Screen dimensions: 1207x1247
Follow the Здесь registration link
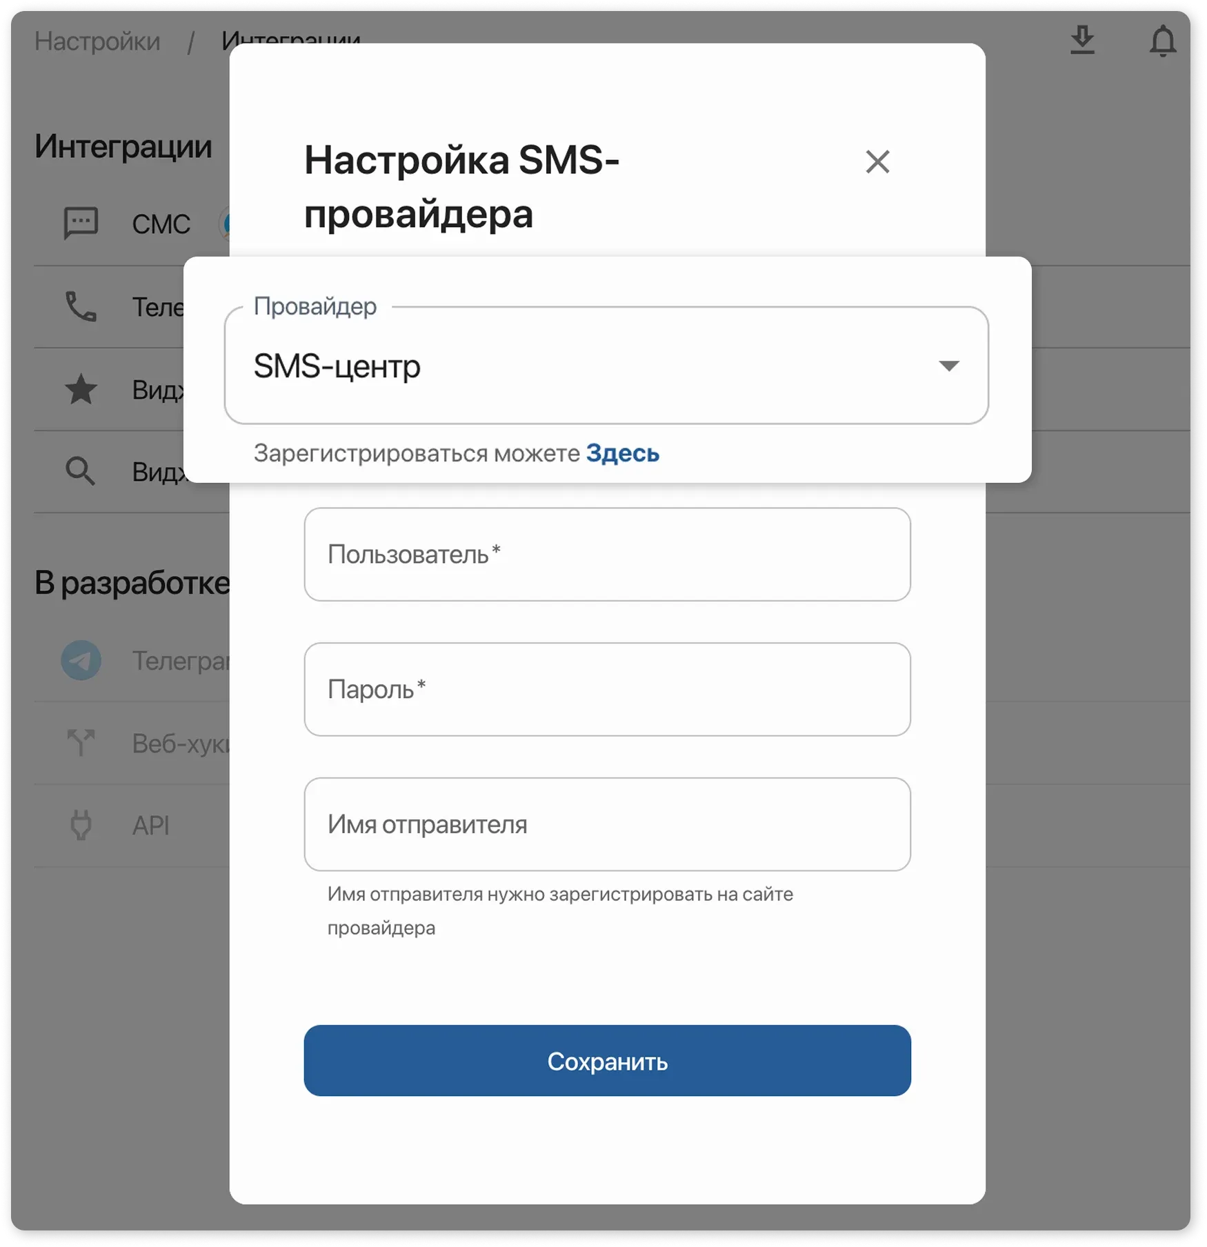[x=621, y=453]
